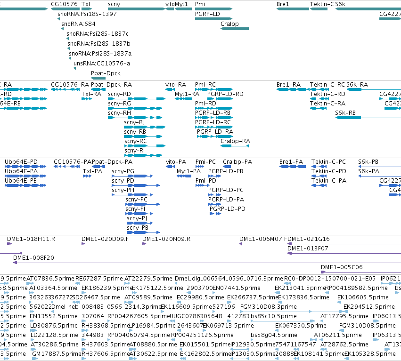Viewport: 401px width, 361px height.
Task: Select the scny-RI transcript label
Action: pyautogui.click(x=134, y=151)
